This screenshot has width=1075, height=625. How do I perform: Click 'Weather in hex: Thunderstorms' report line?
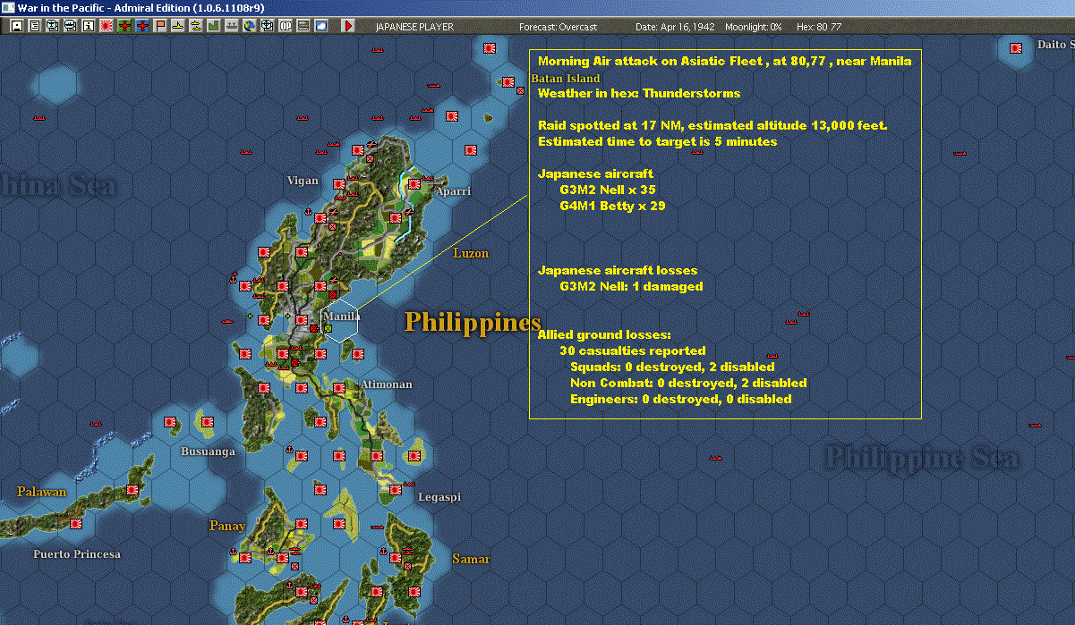(639, 93)
